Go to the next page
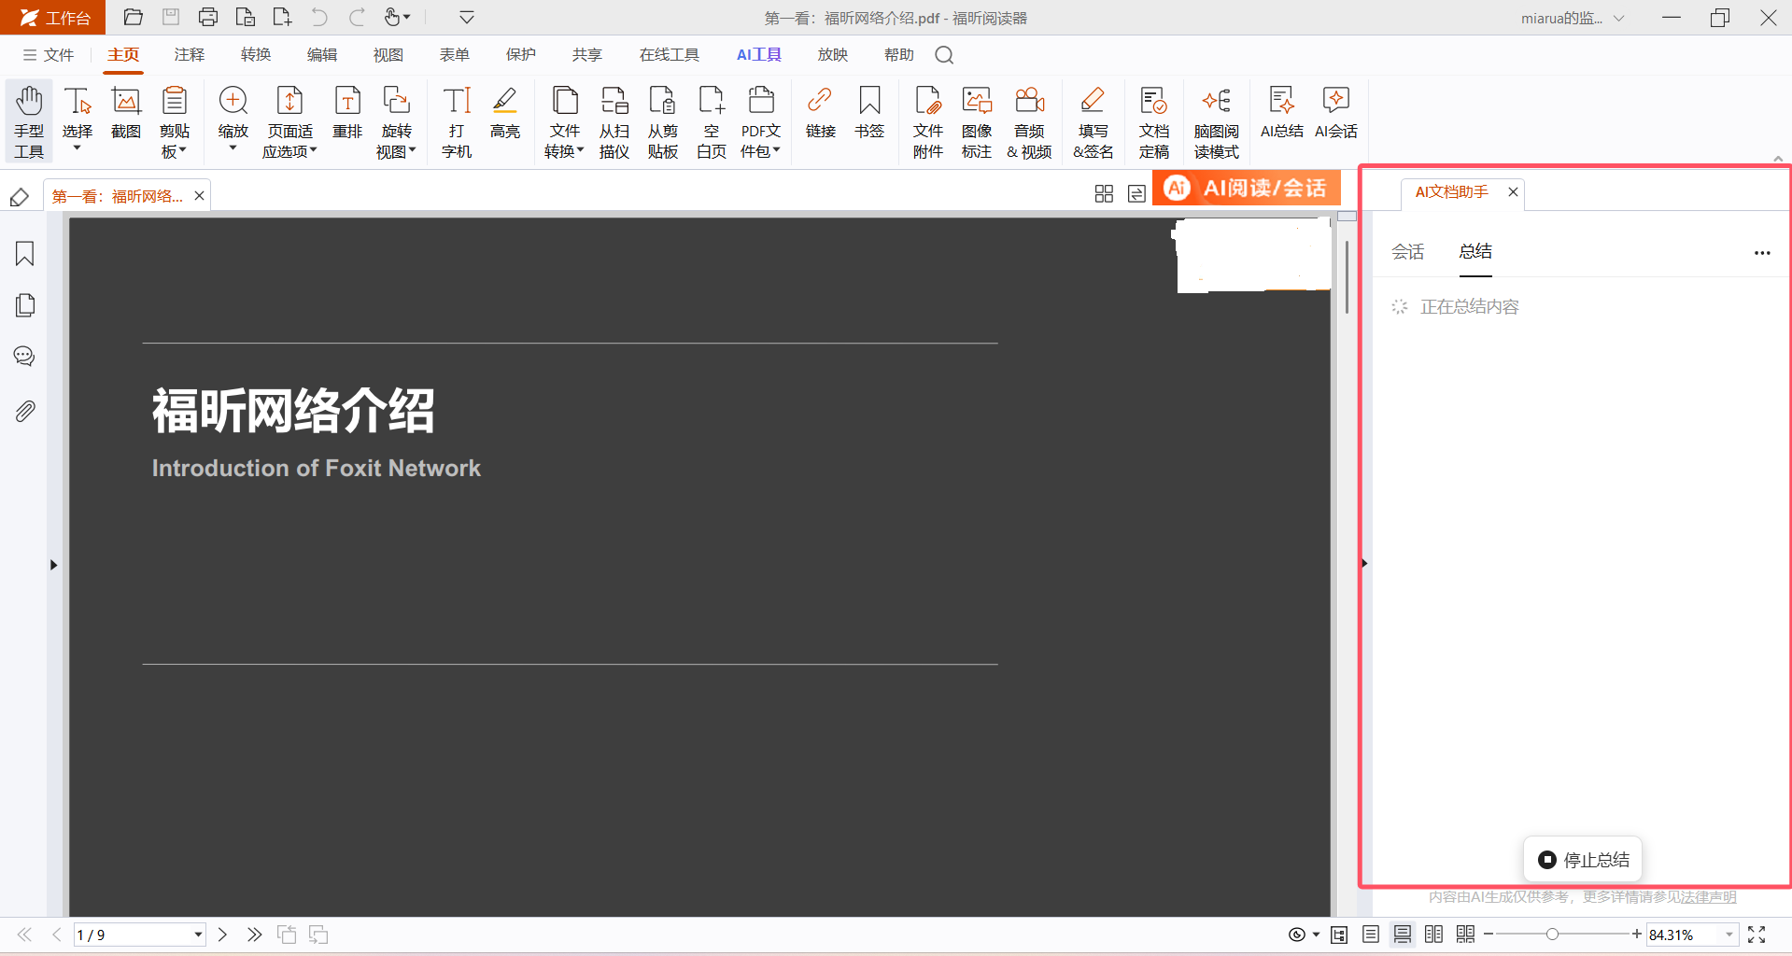Viewport: 1792px width, 956px height. 222,935
